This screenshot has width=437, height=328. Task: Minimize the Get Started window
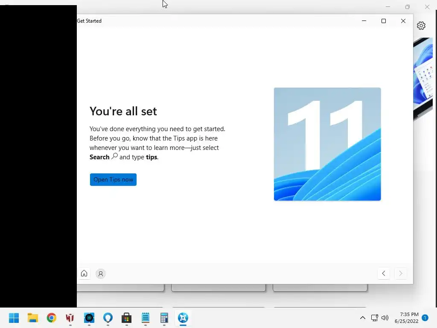[364, 21]
